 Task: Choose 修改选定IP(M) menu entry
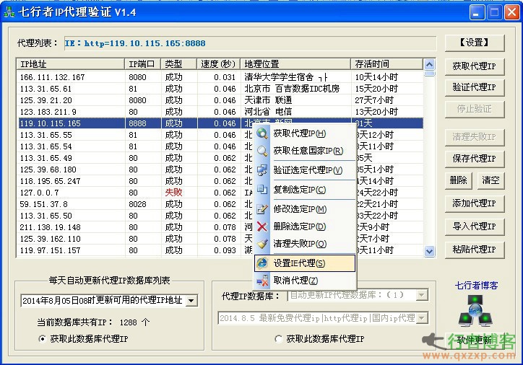(305, 209)
